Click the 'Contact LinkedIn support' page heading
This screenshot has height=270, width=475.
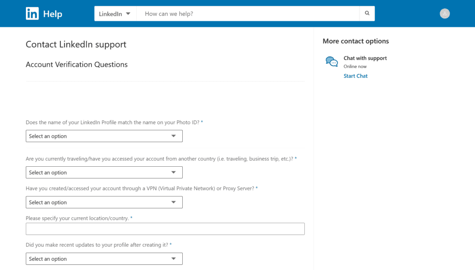(76, 44)
